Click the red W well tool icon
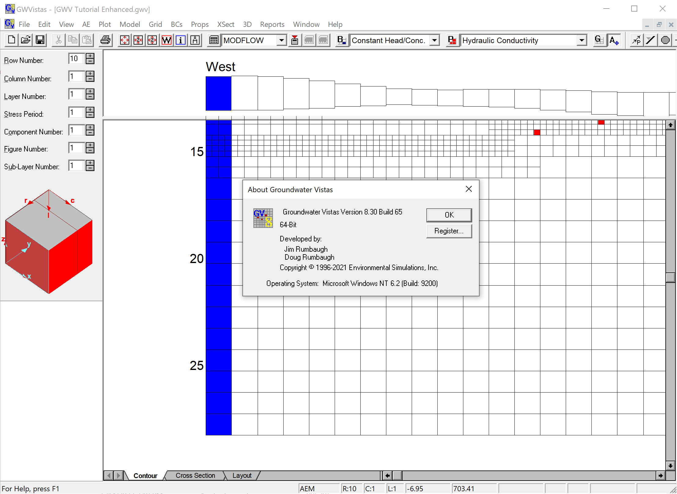 point(167,40)
